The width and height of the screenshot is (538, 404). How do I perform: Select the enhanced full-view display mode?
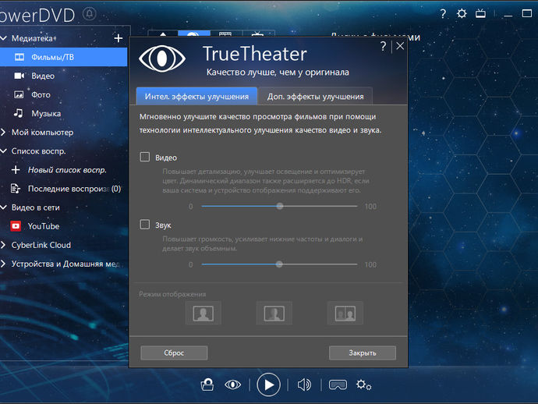pyautogui.click(x=204, y=313)
